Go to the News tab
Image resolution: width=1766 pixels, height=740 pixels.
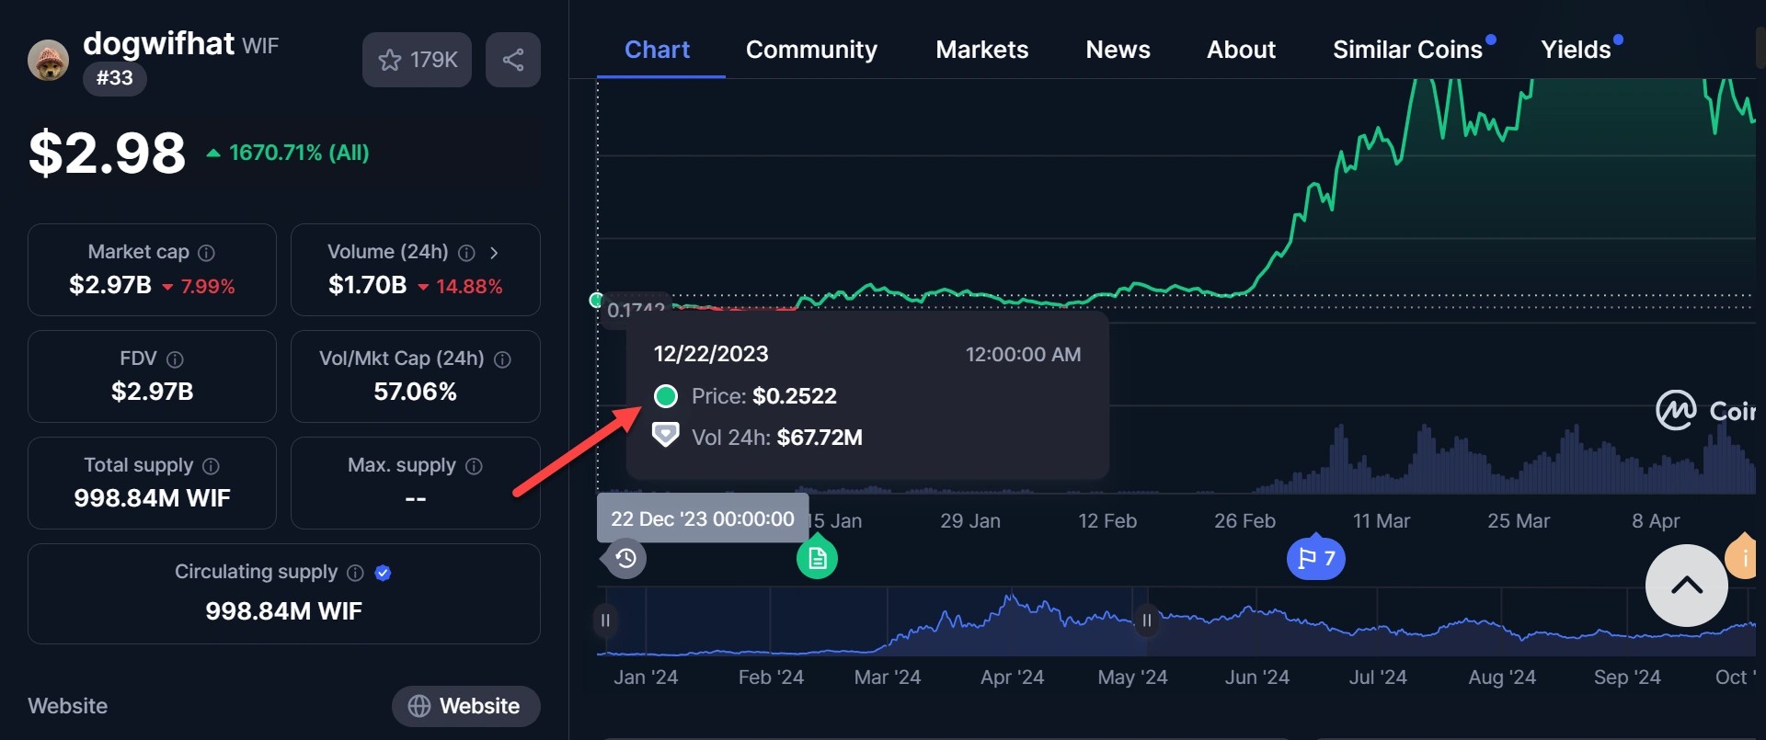tap(1118, 50)
